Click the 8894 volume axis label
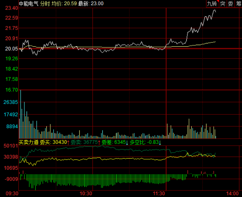The width and height of the screenshot is (242, 197). point(12,126)
